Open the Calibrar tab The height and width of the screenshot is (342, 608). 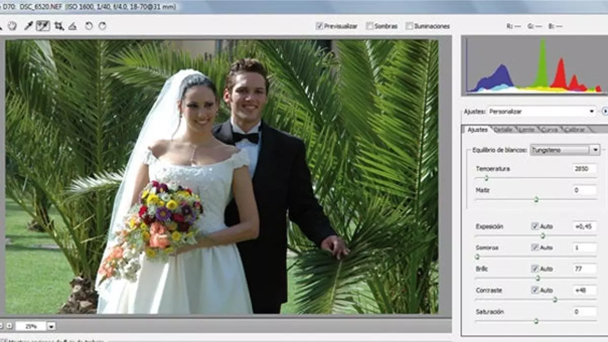574,130
